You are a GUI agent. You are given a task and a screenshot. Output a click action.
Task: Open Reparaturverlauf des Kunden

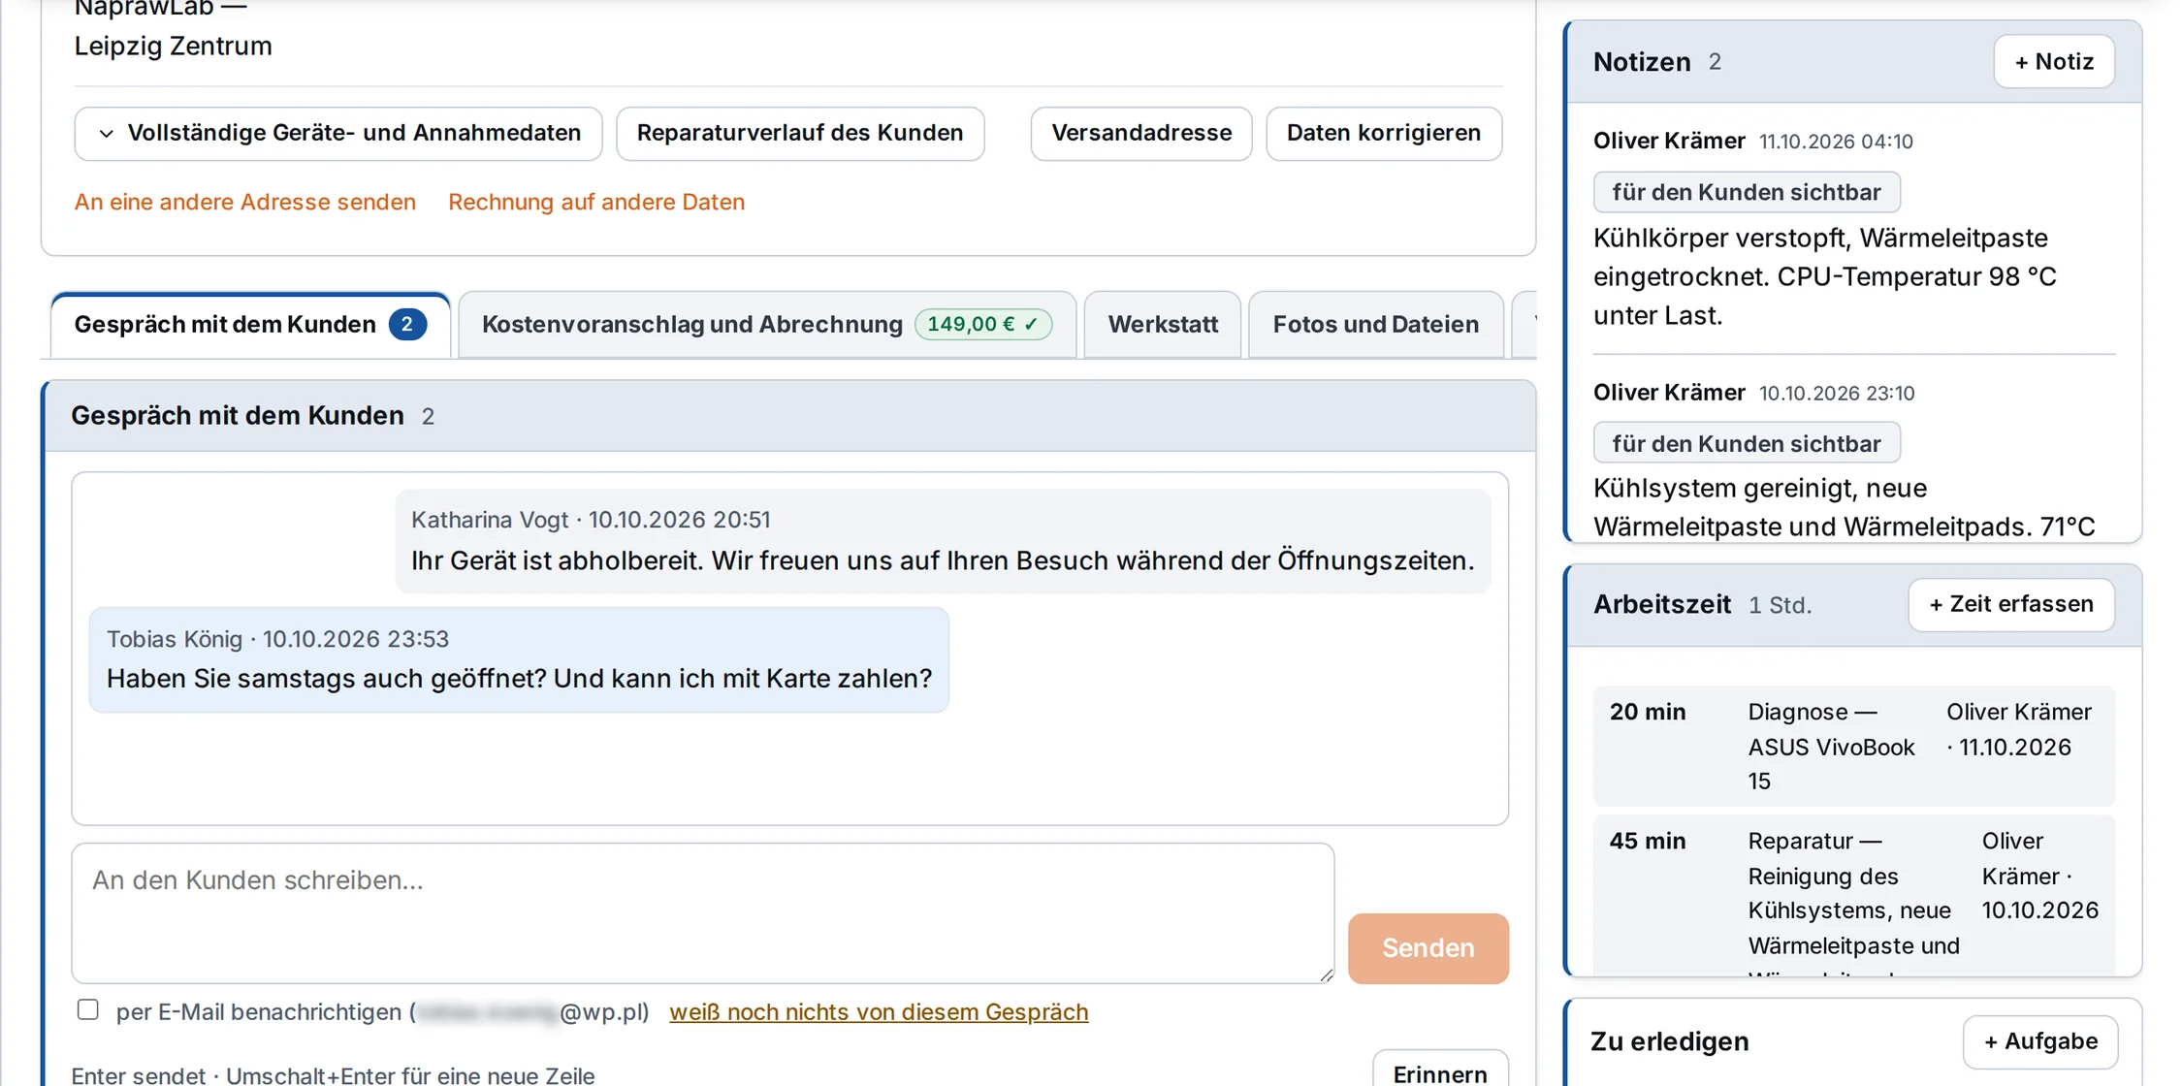pos(799,133)
